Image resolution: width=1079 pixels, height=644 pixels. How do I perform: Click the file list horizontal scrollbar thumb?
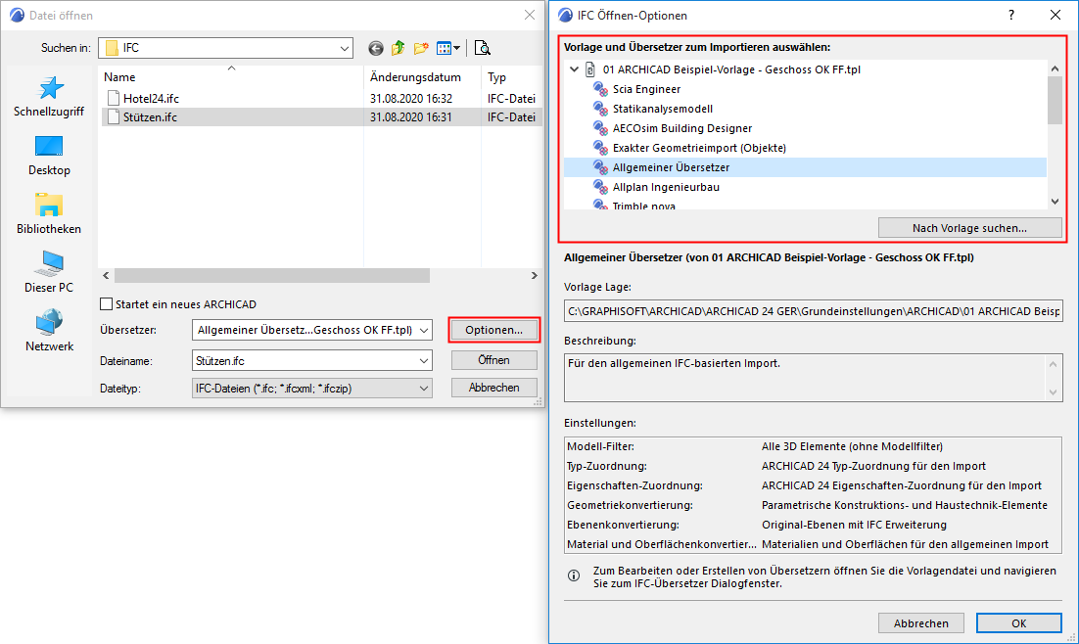pos(272,276)
